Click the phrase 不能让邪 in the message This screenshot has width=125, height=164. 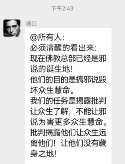[91, 111]
